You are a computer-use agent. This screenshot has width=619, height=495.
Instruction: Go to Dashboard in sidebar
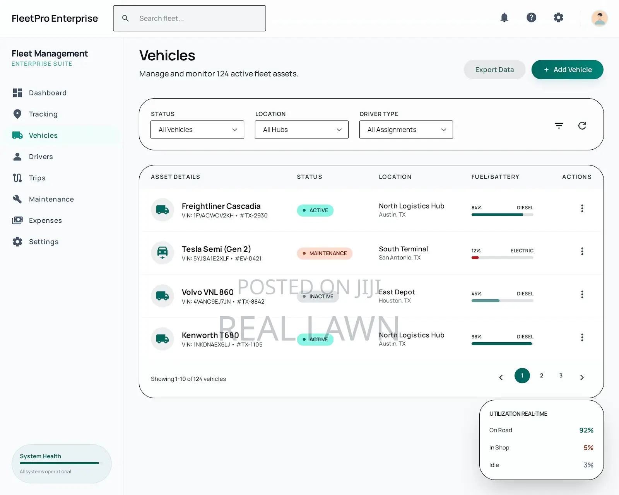62,93
